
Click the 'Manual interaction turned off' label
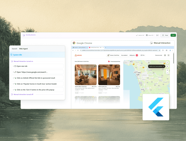click(24, 95)
